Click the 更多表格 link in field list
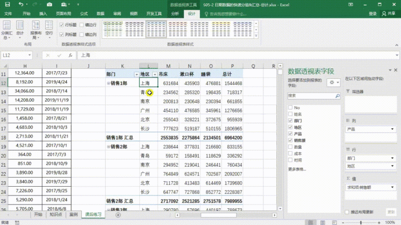The height and width of the screenshot is (225, 401). tap(297, 169)
